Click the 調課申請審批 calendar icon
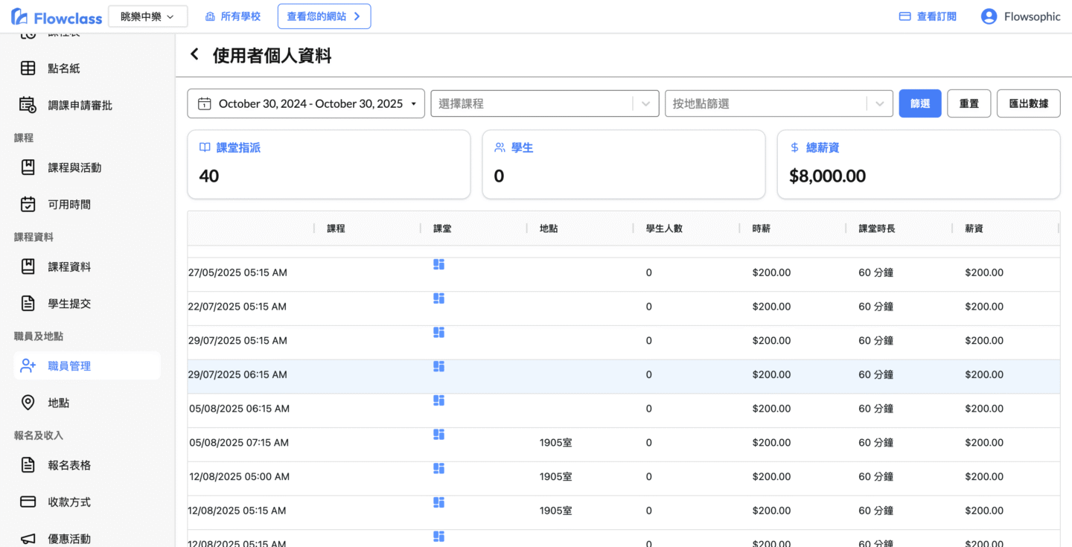The width and height of the screenshot is (1072, 547). coord(28,105)
